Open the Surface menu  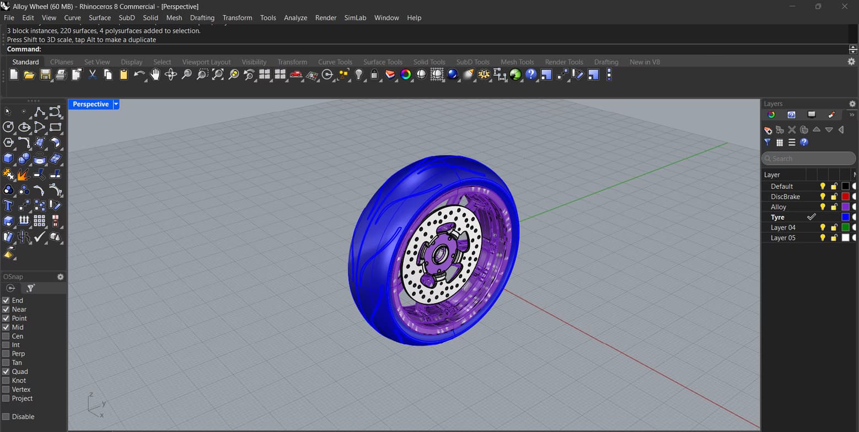point(100,18)
